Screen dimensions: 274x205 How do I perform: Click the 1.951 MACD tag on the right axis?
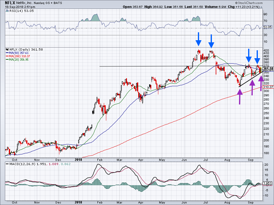pos(267,183)
